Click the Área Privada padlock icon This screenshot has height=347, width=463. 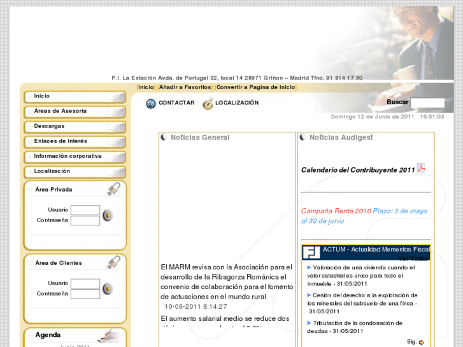coord(114,189)
